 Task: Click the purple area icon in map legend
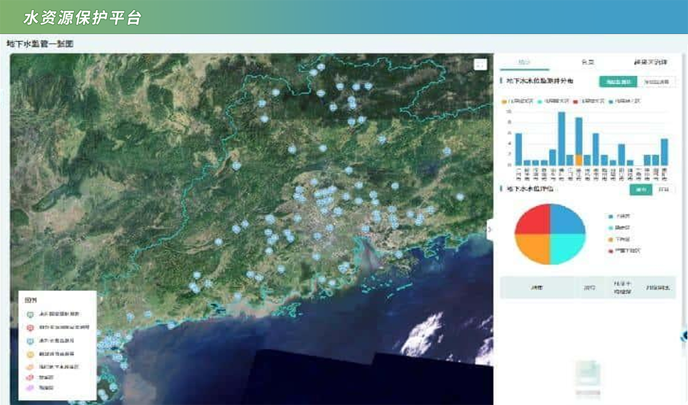coord(30,388)
